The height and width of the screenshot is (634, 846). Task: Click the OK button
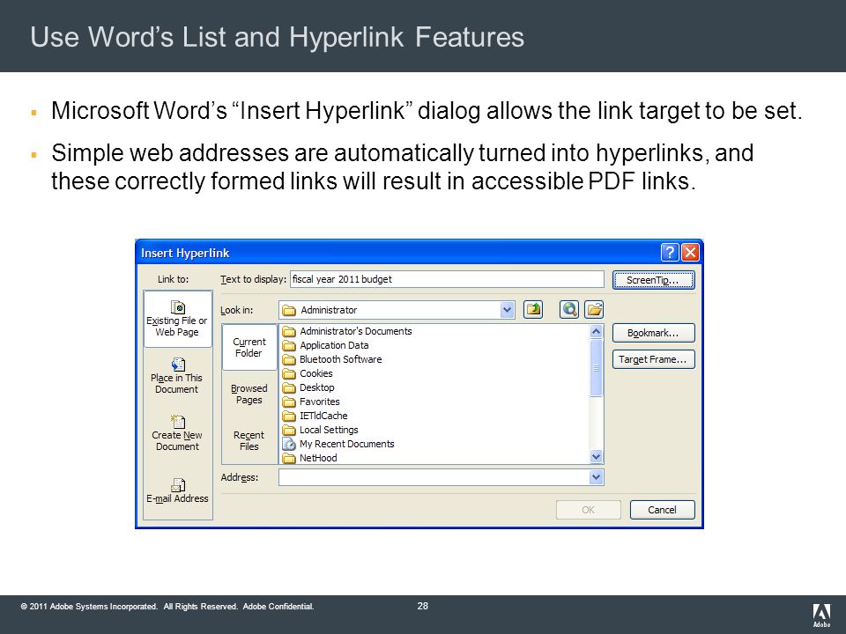(589, 510)
